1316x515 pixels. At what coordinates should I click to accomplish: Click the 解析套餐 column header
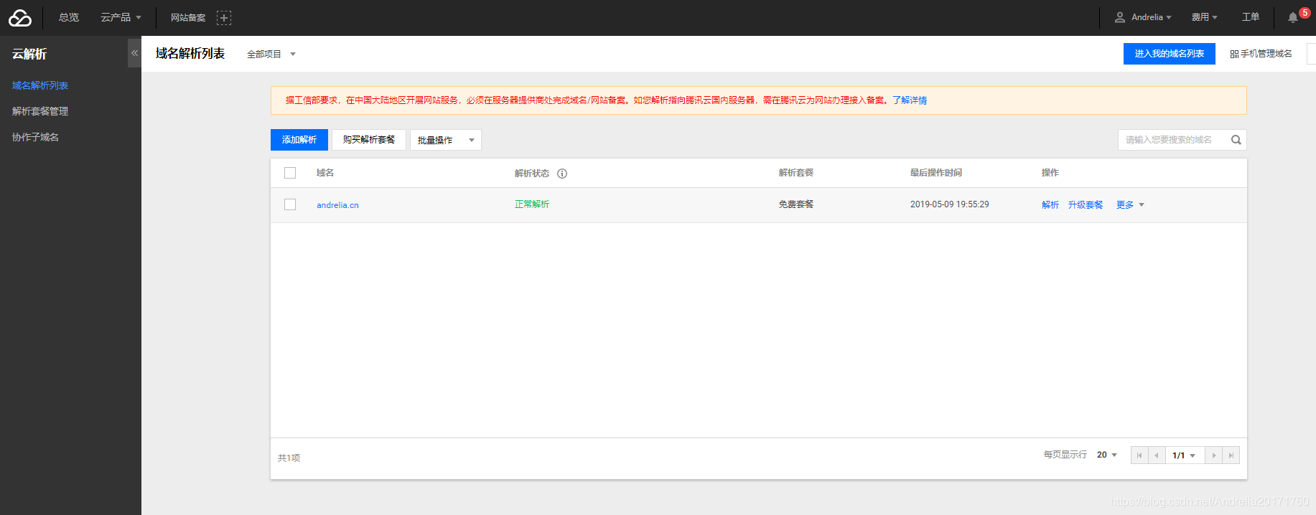tap(796, 173)
